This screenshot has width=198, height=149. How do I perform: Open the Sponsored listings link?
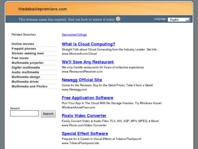pos(74,34)
